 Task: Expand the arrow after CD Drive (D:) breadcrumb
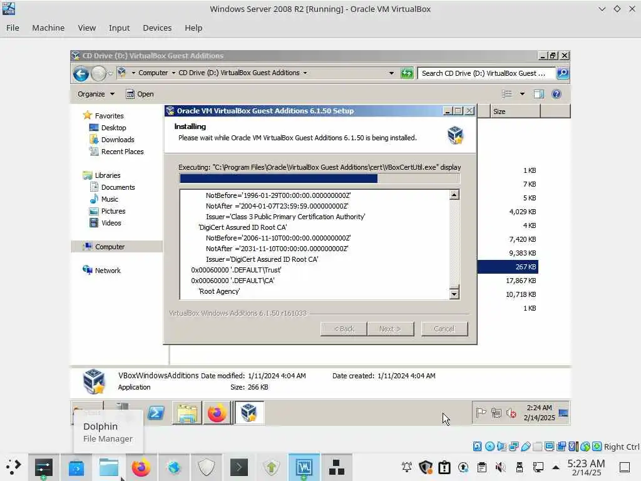pos(305,73)
